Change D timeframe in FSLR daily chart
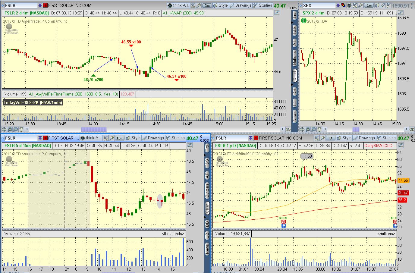 tap(331, 138)
